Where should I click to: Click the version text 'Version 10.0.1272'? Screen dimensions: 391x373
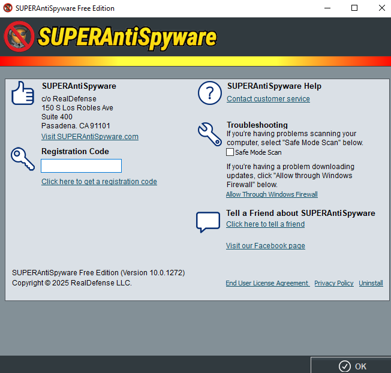153,273
